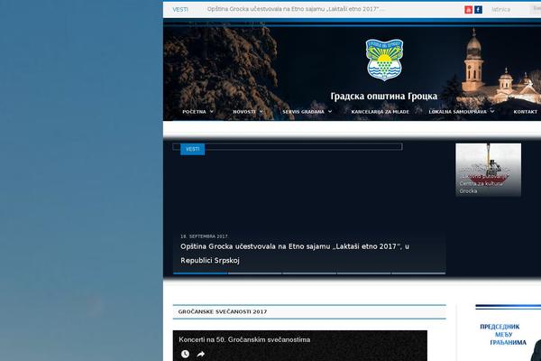This screenshot has height=361, width=541.
Task: Open KANCELARIJA ZA MLADE menu item
Action: 380,112
